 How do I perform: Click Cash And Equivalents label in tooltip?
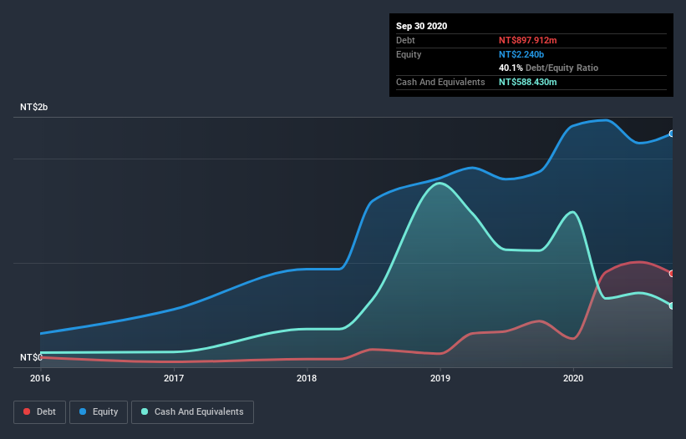(x=440, y=82)
